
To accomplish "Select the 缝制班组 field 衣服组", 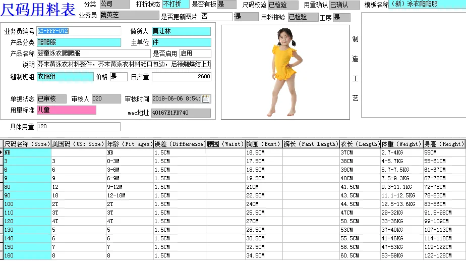I will pyautogui.click(x=65, y=77).
